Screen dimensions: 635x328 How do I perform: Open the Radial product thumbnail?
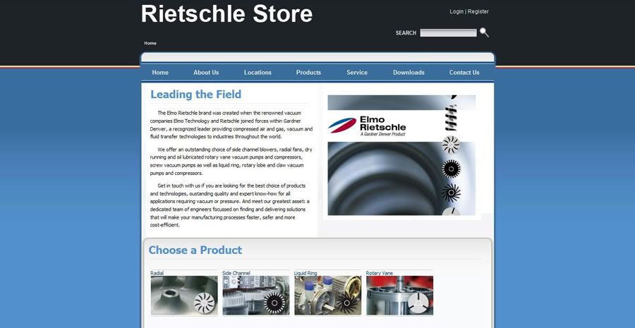[x=184, y=295]
